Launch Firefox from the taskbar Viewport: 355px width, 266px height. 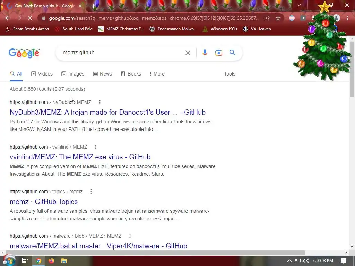click(x=51, y=261)
